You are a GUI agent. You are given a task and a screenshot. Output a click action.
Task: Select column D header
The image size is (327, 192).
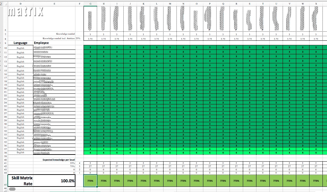(20, 4)
